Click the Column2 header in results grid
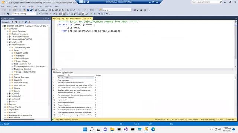 click(98, 75)
